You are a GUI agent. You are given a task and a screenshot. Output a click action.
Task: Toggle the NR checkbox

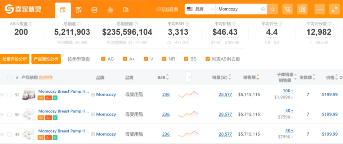click(x=164, y=59)
